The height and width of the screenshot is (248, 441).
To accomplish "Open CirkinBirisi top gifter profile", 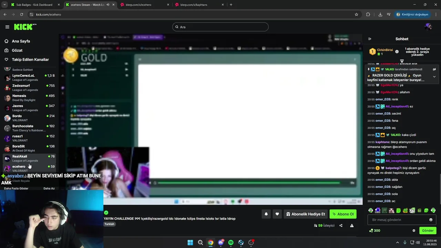I will pyautogui.click(x=381, y=52).
